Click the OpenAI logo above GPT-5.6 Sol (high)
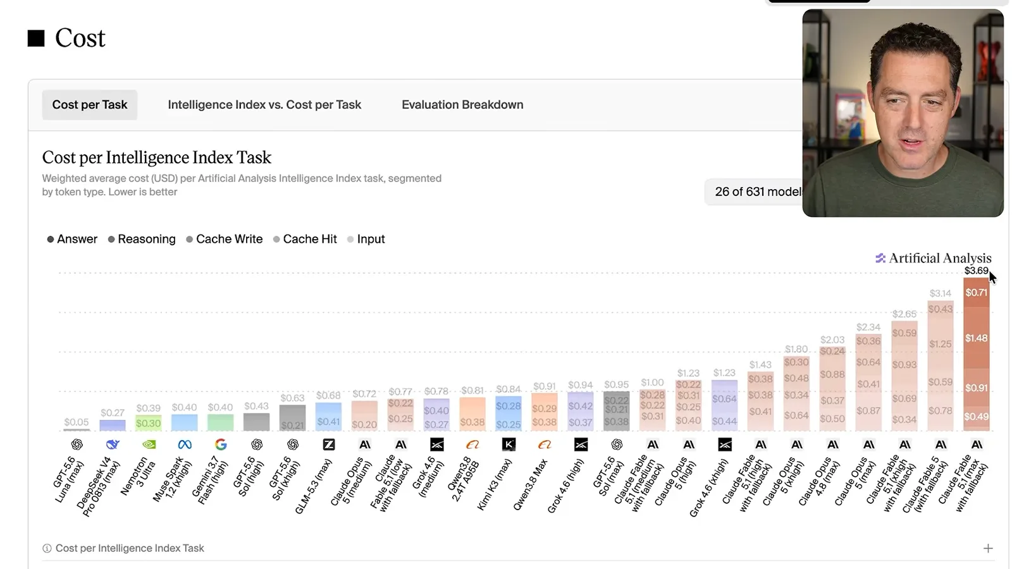1012x569 pixels. pos(257,444)
